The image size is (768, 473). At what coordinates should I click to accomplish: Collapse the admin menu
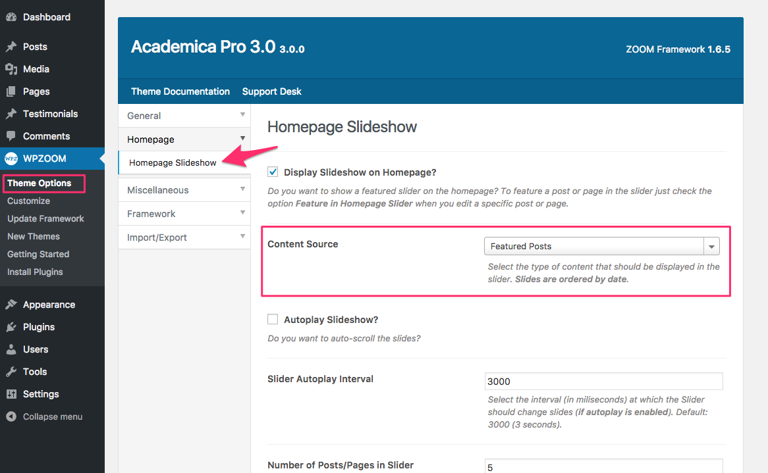53,416
